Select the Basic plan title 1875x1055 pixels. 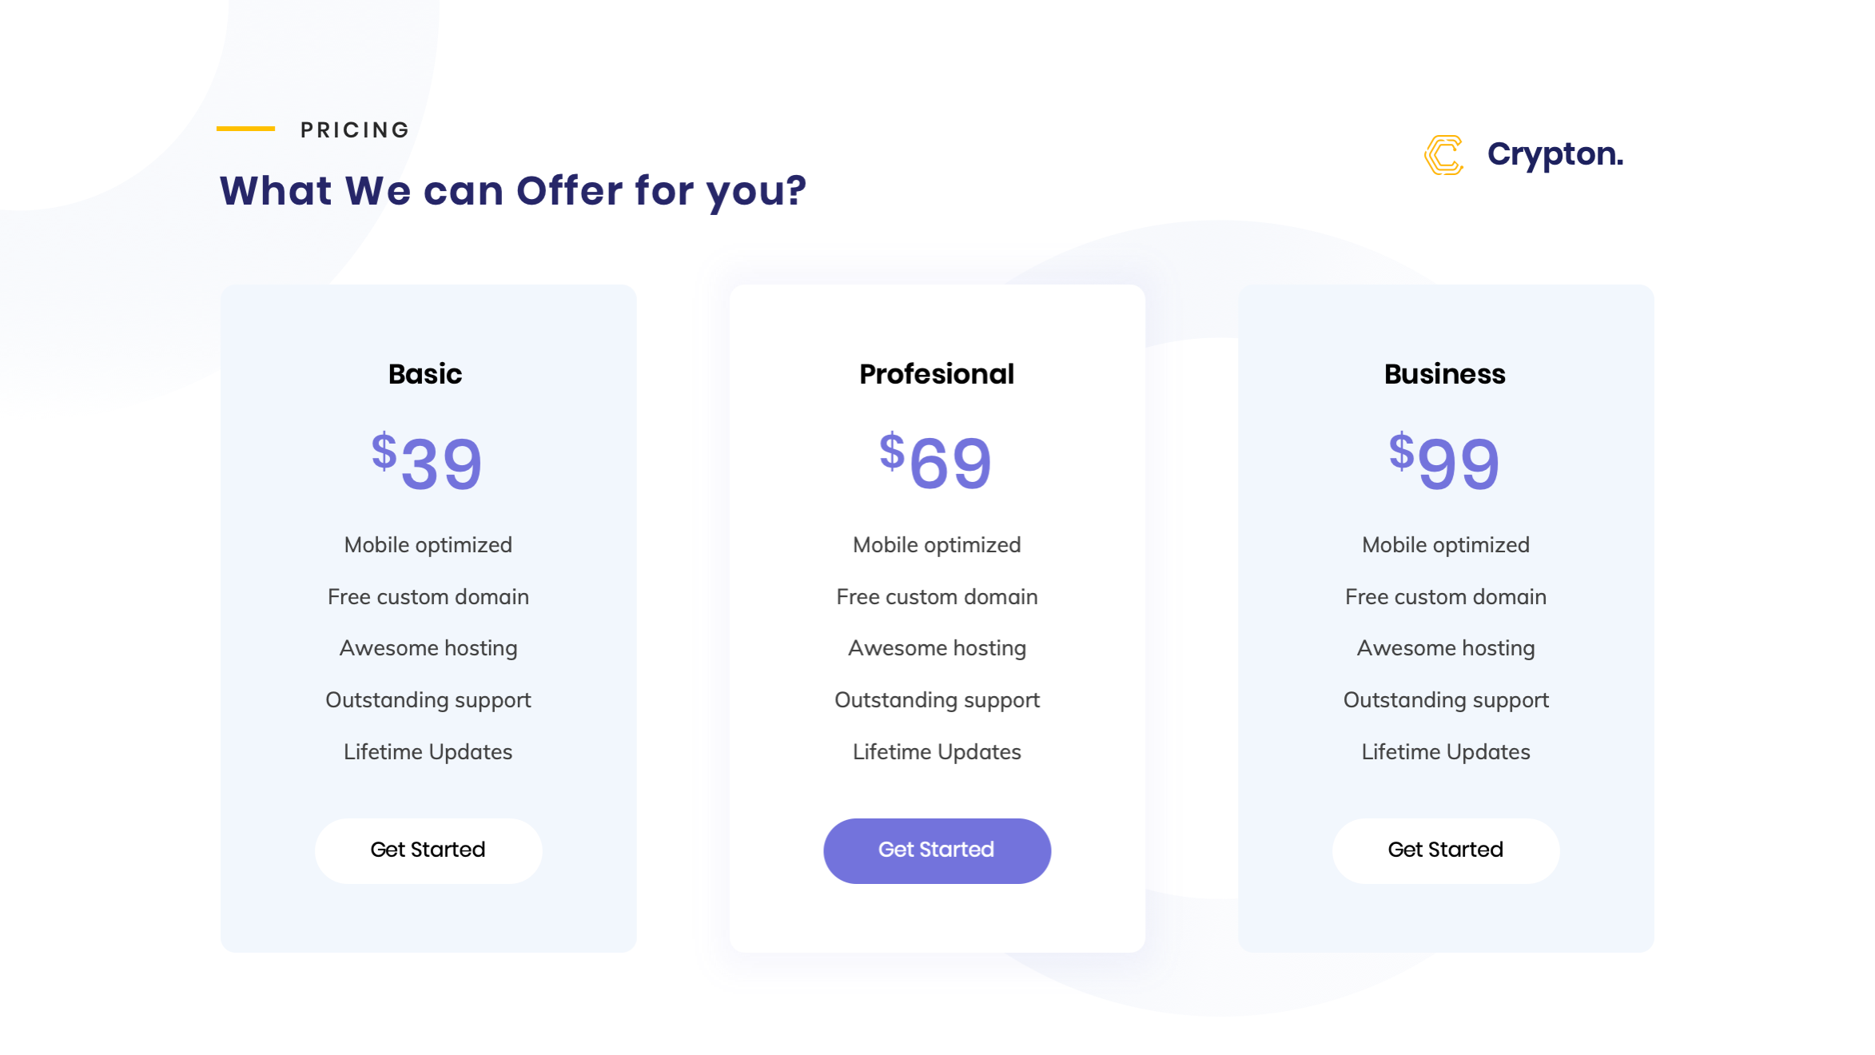pos(425,374)
